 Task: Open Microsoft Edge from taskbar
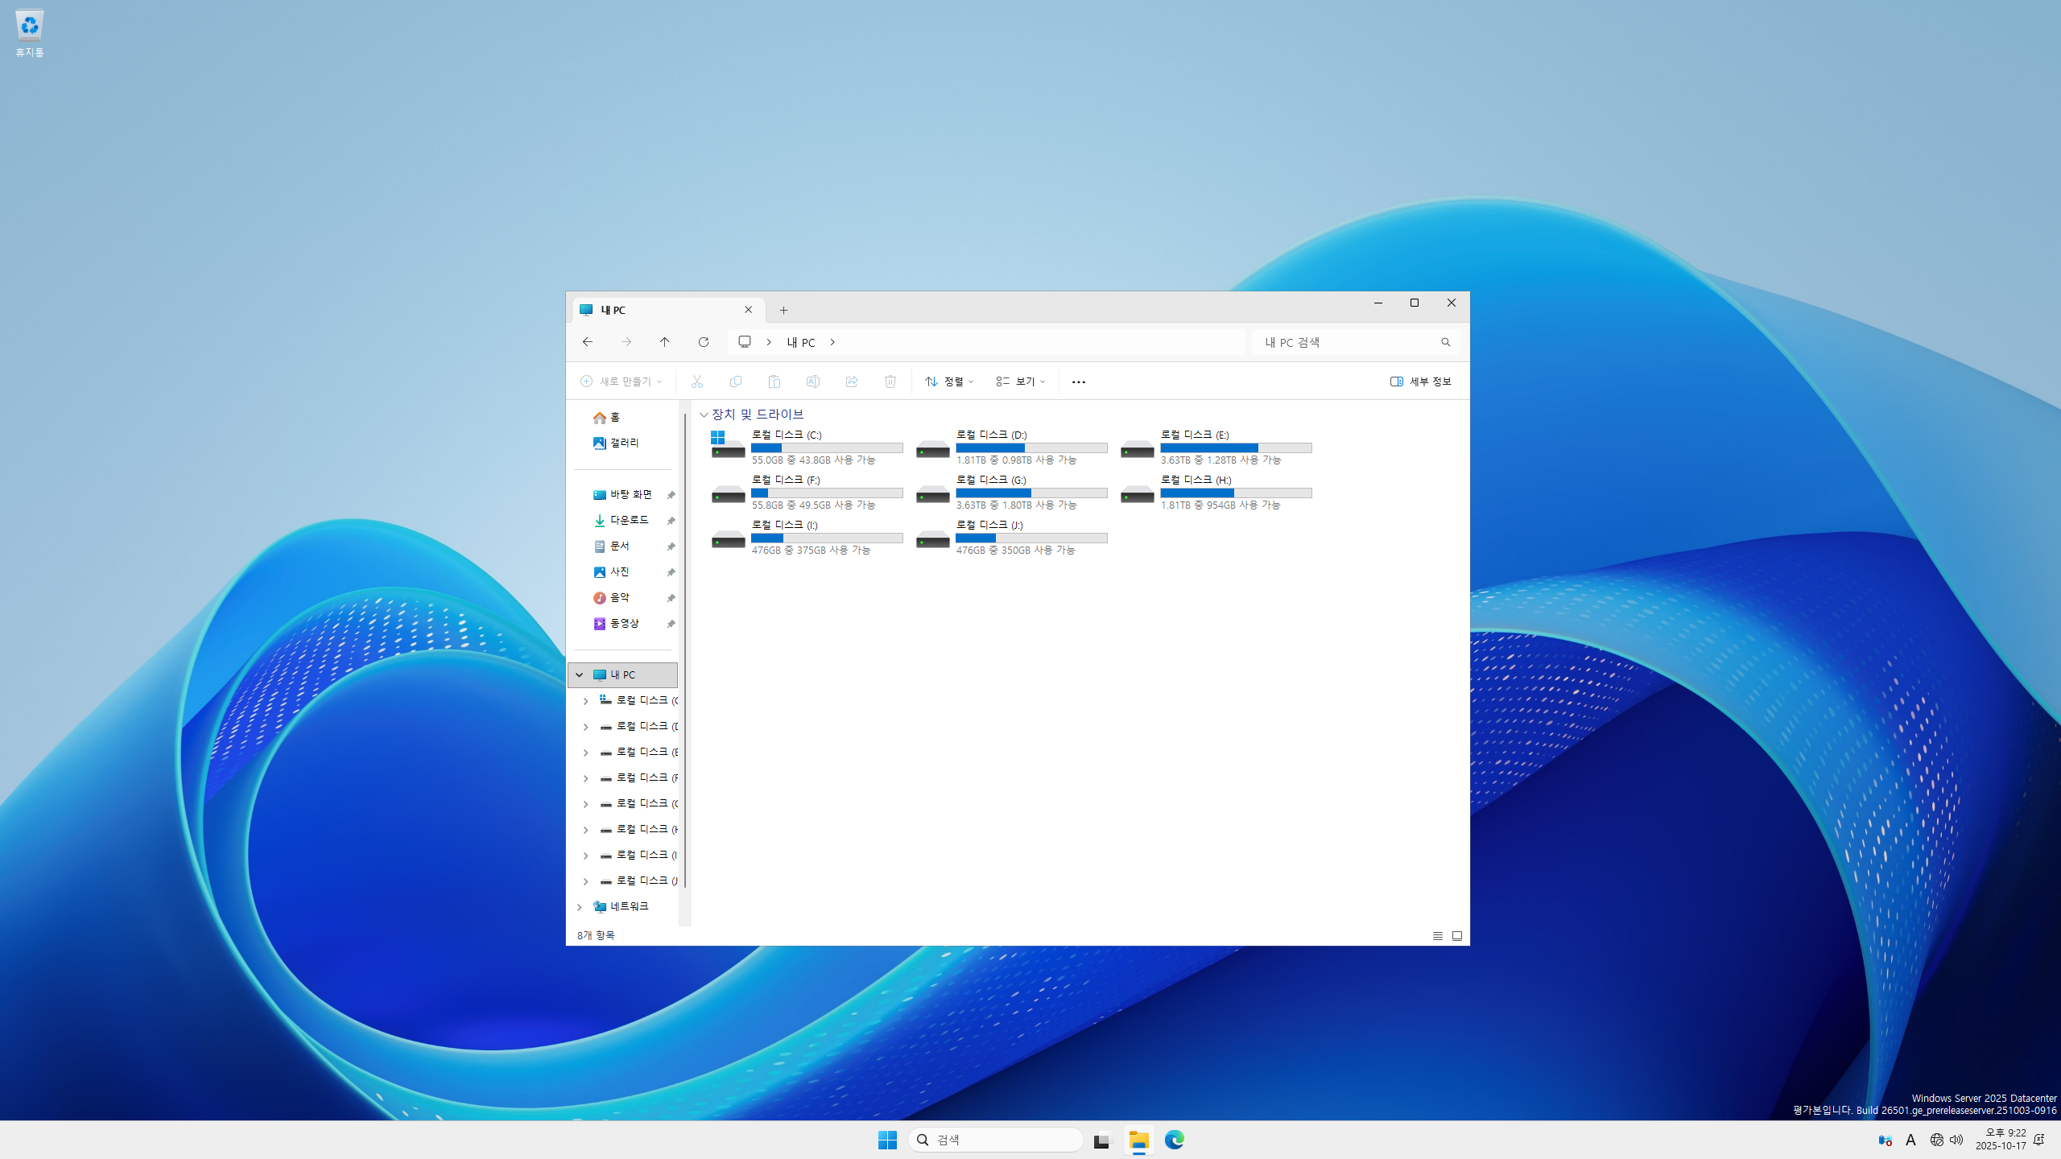(1174, 1140)
